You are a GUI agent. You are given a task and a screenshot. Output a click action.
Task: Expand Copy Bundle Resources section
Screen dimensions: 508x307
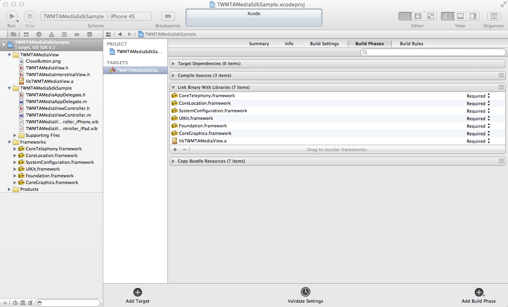pyautogui.click(x=173, y=161)
